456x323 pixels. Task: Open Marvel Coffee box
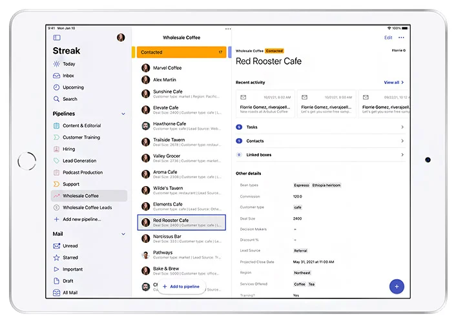coord(181,68)
